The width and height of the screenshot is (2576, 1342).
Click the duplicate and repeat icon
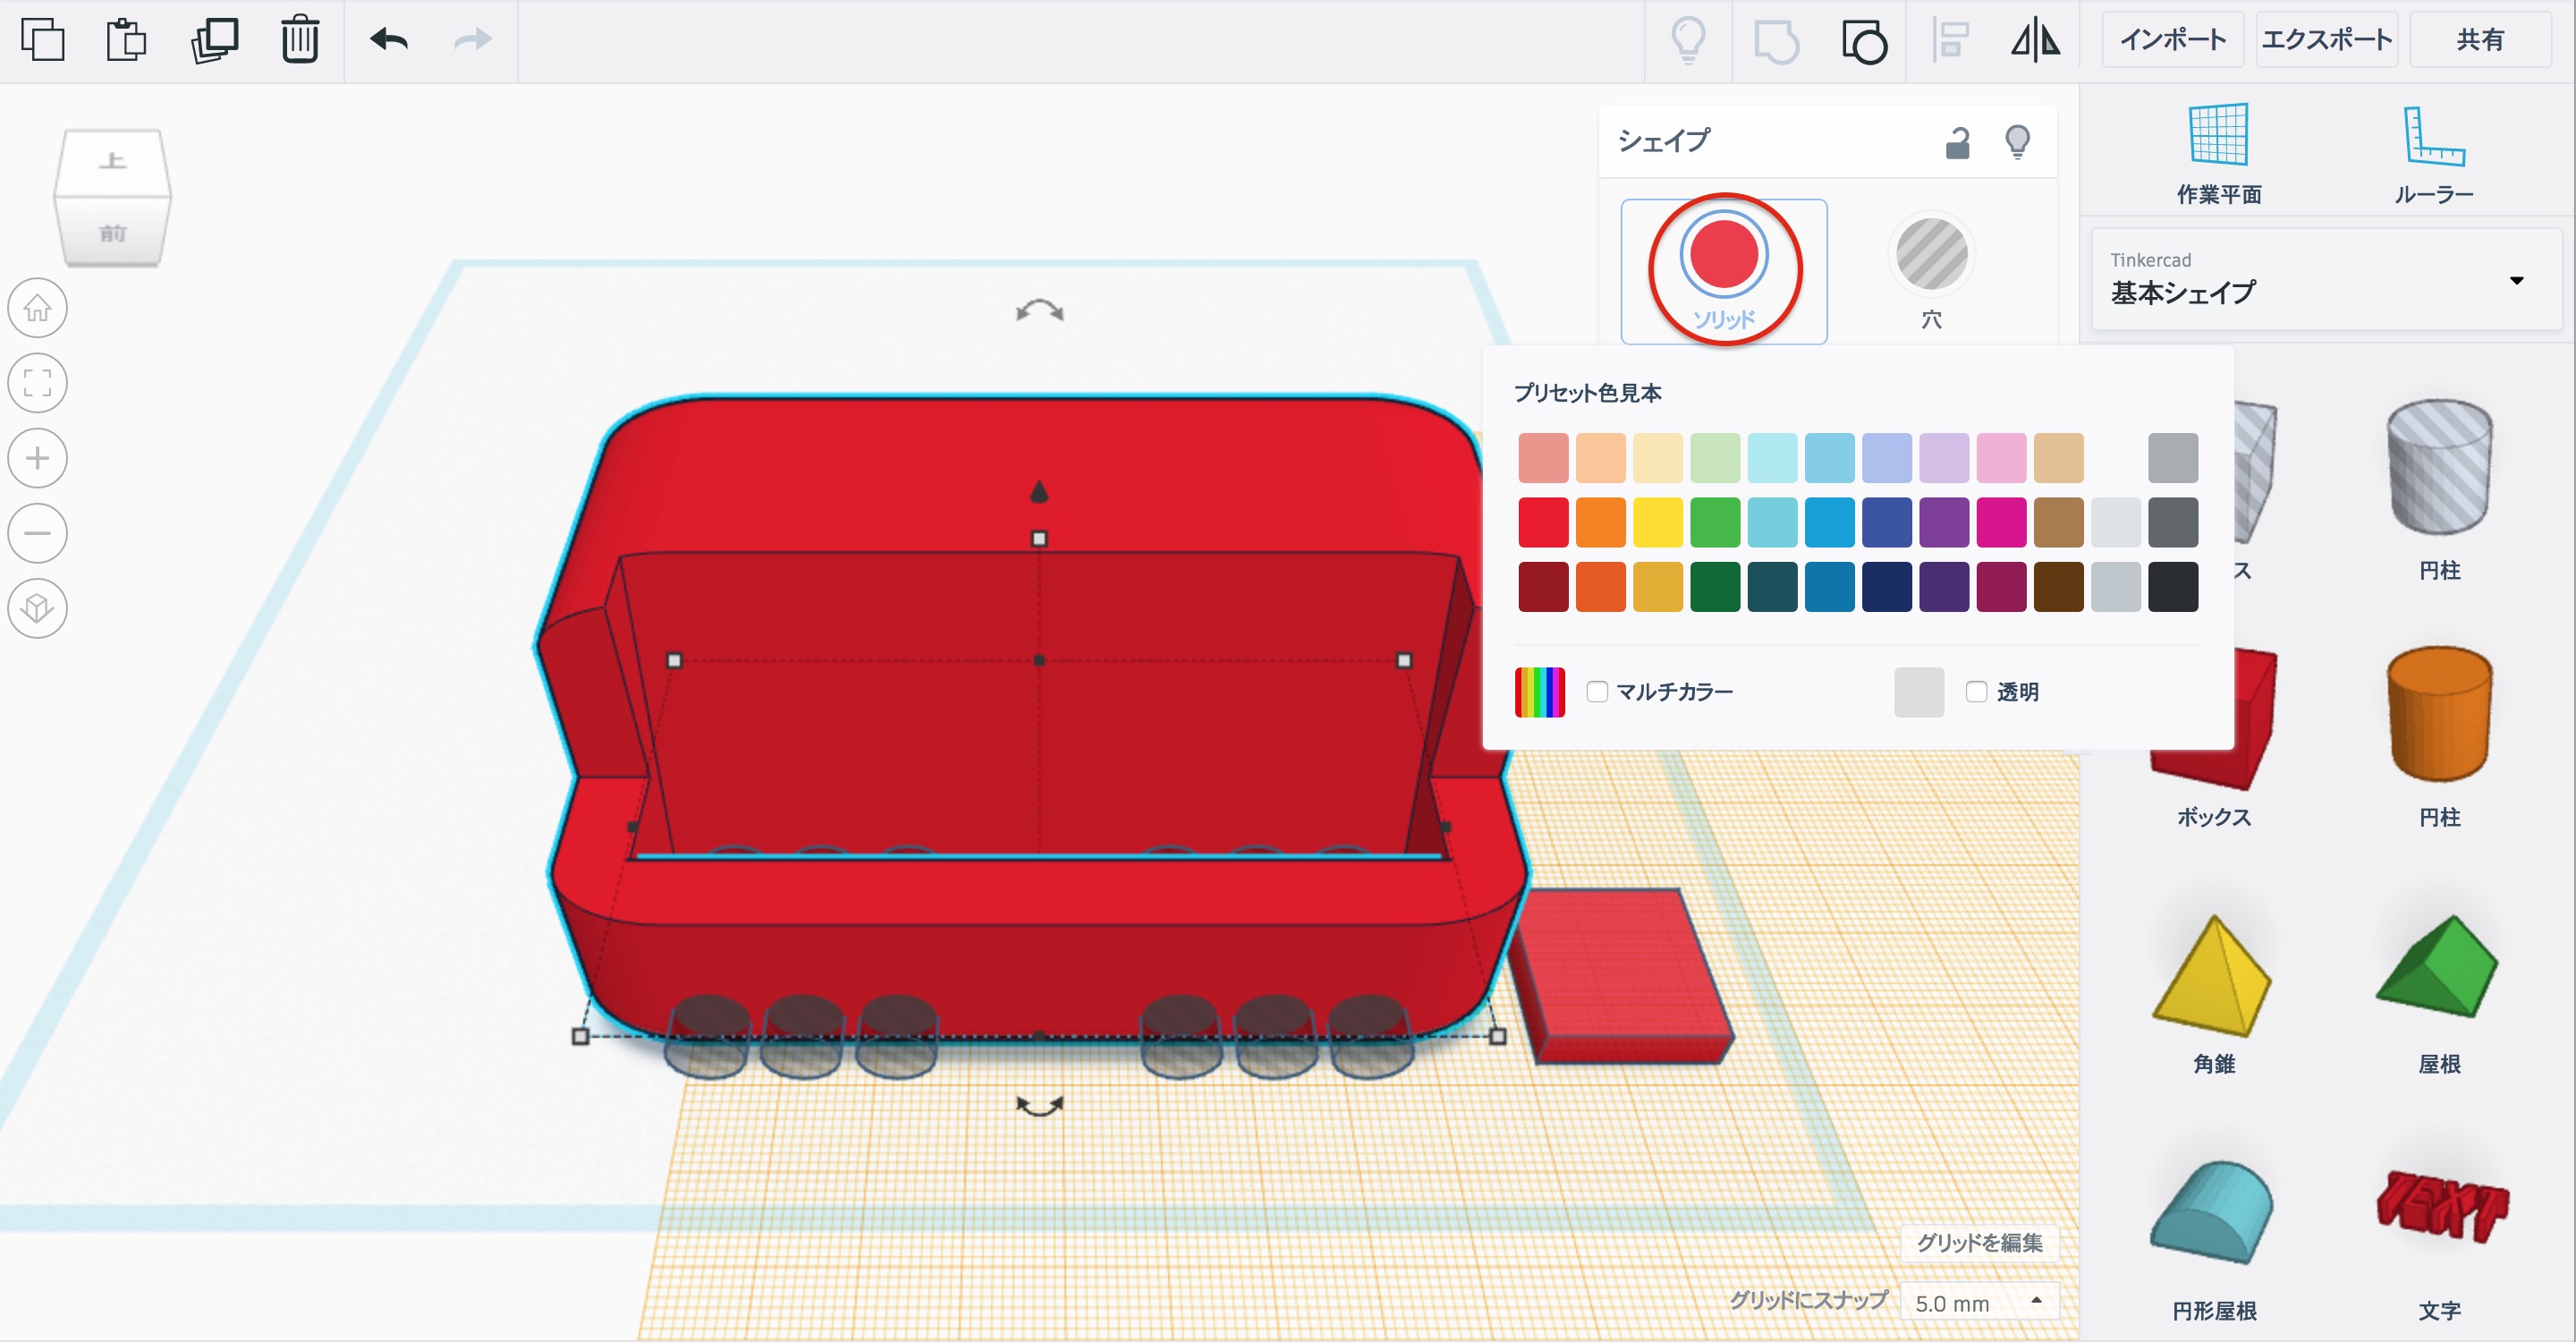214,40
